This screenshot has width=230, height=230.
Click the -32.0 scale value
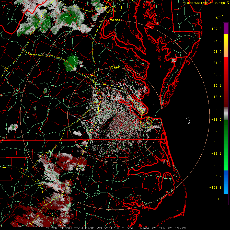coord(216,131)
